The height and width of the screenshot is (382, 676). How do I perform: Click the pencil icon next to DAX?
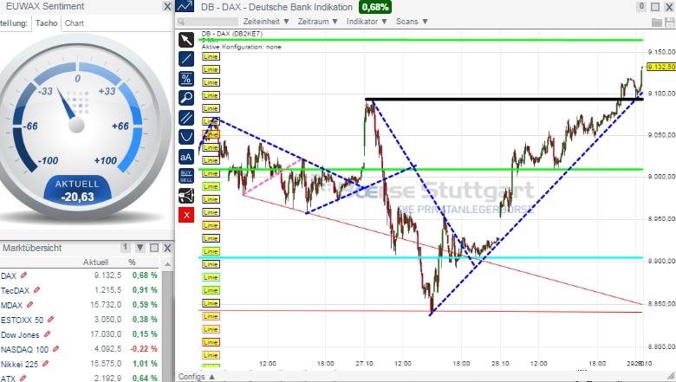point(23,275)
